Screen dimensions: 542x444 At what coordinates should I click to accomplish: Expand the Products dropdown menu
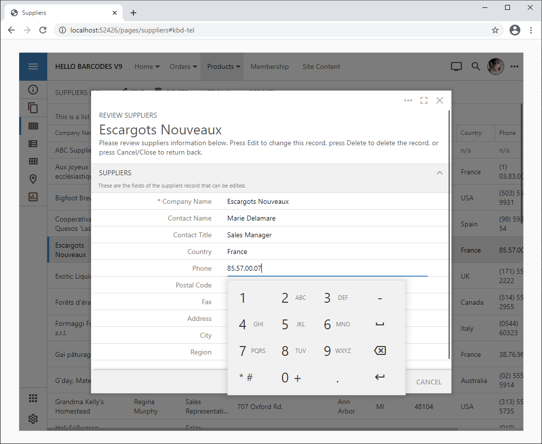223,66
